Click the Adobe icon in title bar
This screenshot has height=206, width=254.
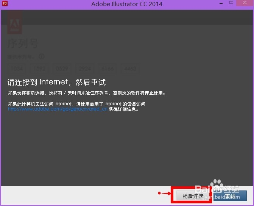tap(5, 3)
